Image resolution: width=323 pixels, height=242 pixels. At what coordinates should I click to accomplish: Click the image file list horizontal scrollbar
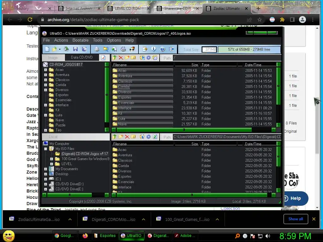[193, 130]
